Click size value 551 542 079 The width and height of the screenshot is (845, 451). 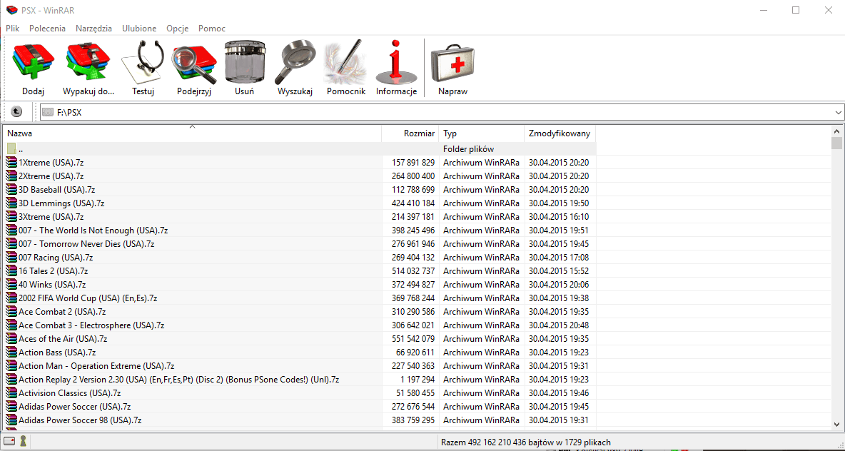pyautogui.click(x=413, y=339)
